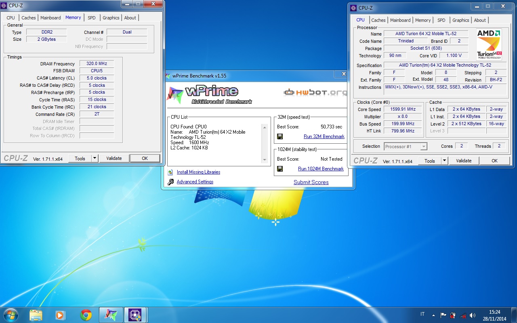Click the IT language indicator
Screen dimensions: 517x323
[422, 315]
